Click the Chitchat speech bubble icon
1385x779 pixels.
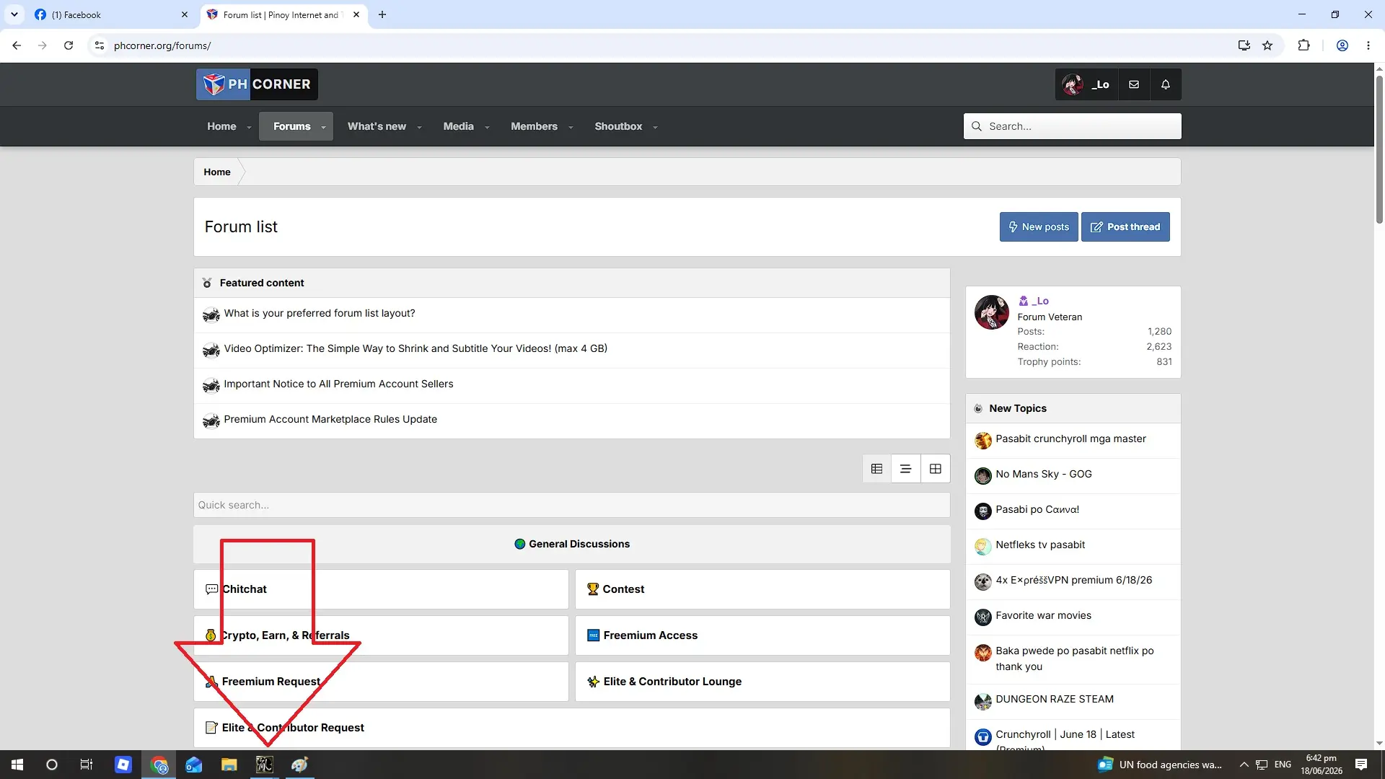[211, 589]
